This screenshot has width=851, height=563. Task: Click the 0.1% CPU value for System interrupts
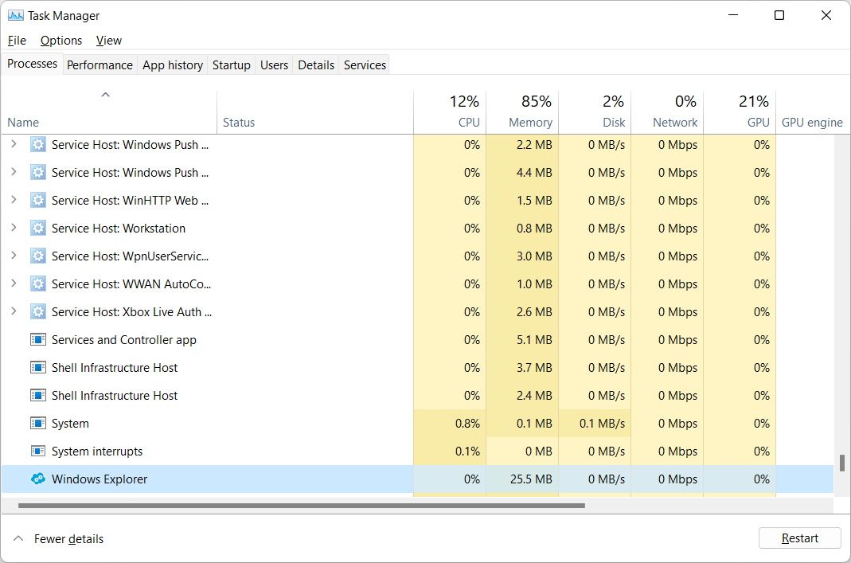tap(467, 452)
